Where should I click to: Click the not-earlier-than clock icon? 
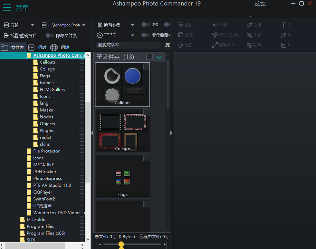(x=100, y=35)
